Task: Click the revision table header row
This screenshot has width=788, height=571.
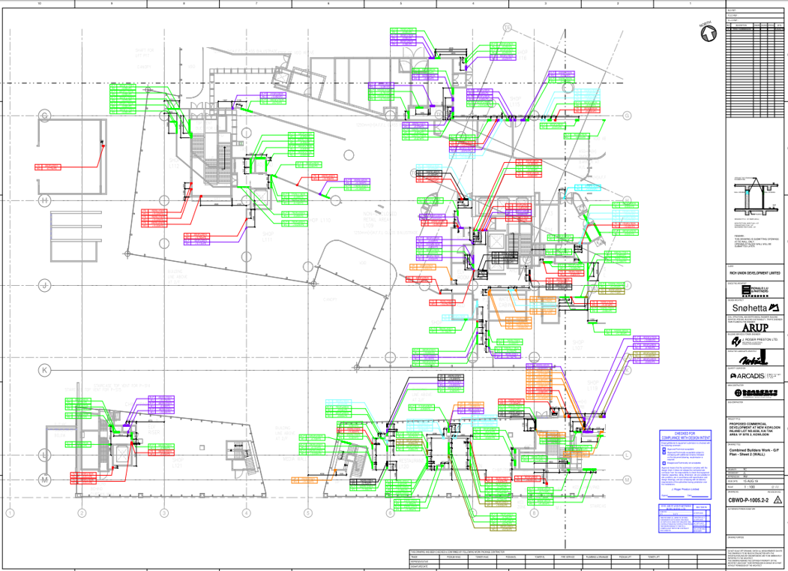Action: click(x=755, y=26)
